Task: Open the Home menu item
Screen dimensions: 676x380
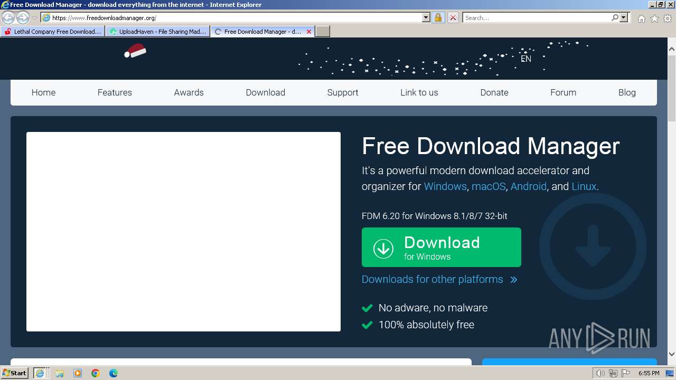Action: 43,92
